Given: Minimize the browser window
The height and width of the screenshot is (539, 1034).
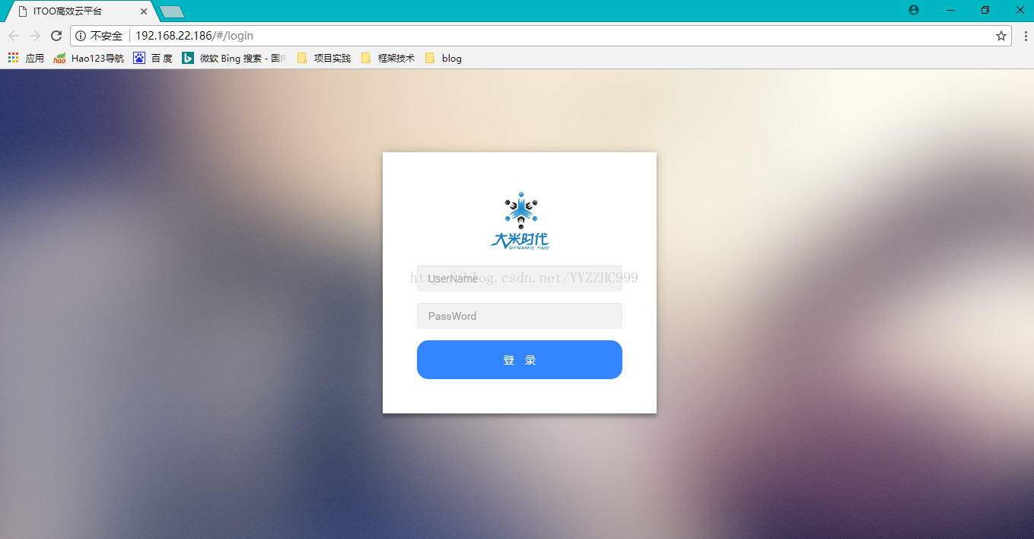Looking at the screenshot, I should (951, 11).
